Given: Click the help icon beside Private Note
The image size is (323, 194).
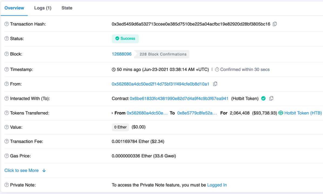Looking at the screenshot, I should pyautogui.click(x=7, y=185).
